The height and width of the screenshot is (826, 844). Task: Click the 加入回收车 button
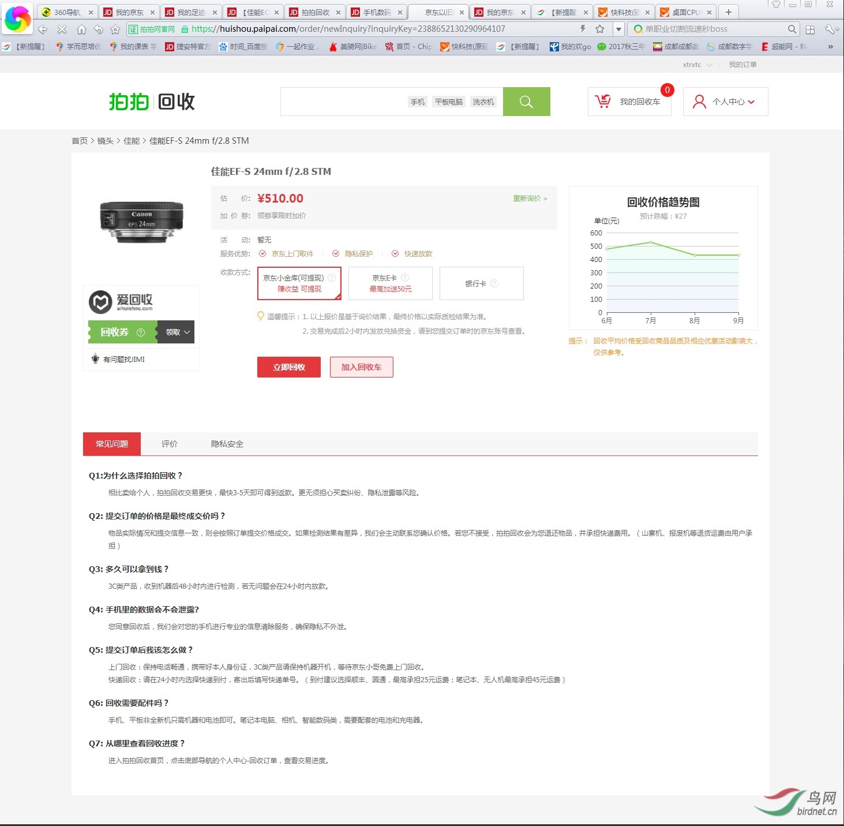(362, 367)
